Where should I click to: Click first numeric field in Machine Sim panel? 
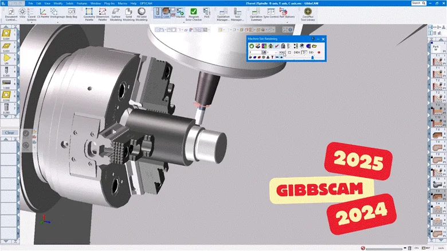click(x=255, y=52)
